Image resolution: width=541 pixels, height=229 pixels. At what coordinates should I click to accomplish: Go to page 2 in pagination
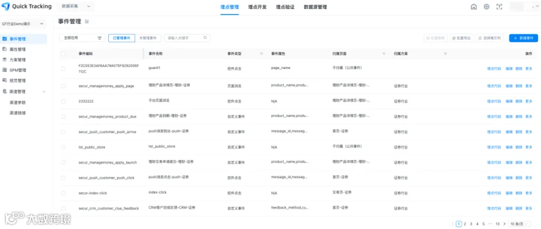465,224
